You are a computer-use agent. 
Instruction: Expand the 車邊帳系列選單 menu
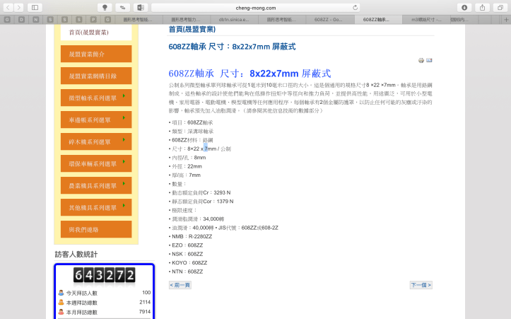(96, 120)
